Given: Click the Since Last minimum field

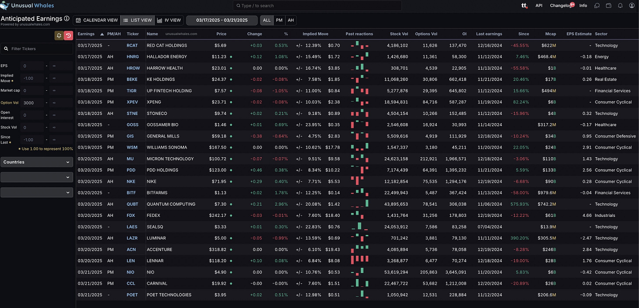Looking at the screenshot, I should pos(32,140).
